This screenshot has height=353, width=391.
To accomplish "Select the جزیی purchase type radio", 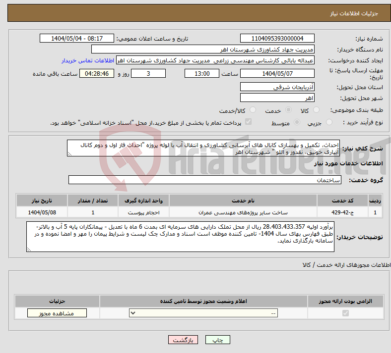I will click(329, 122).
